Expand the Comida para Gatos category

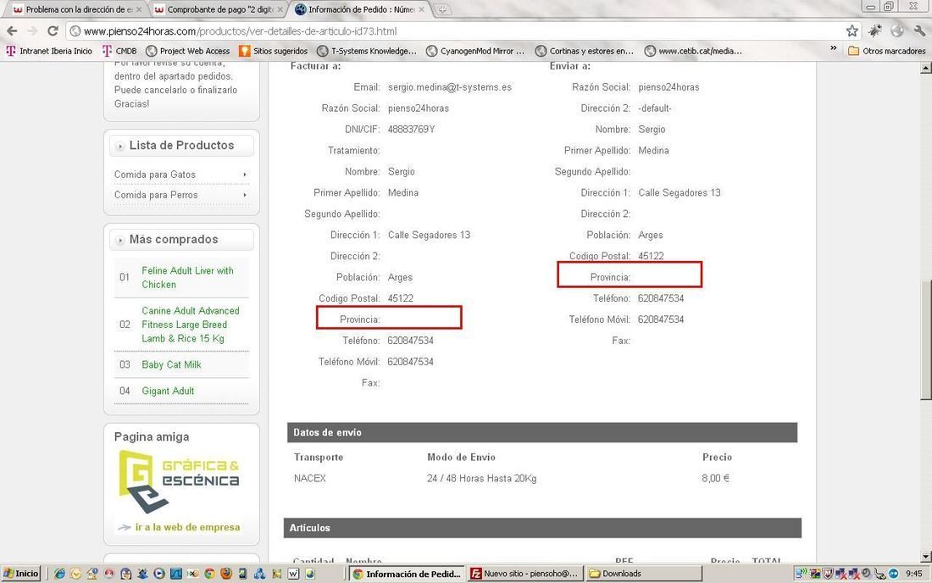coord(181,174)
